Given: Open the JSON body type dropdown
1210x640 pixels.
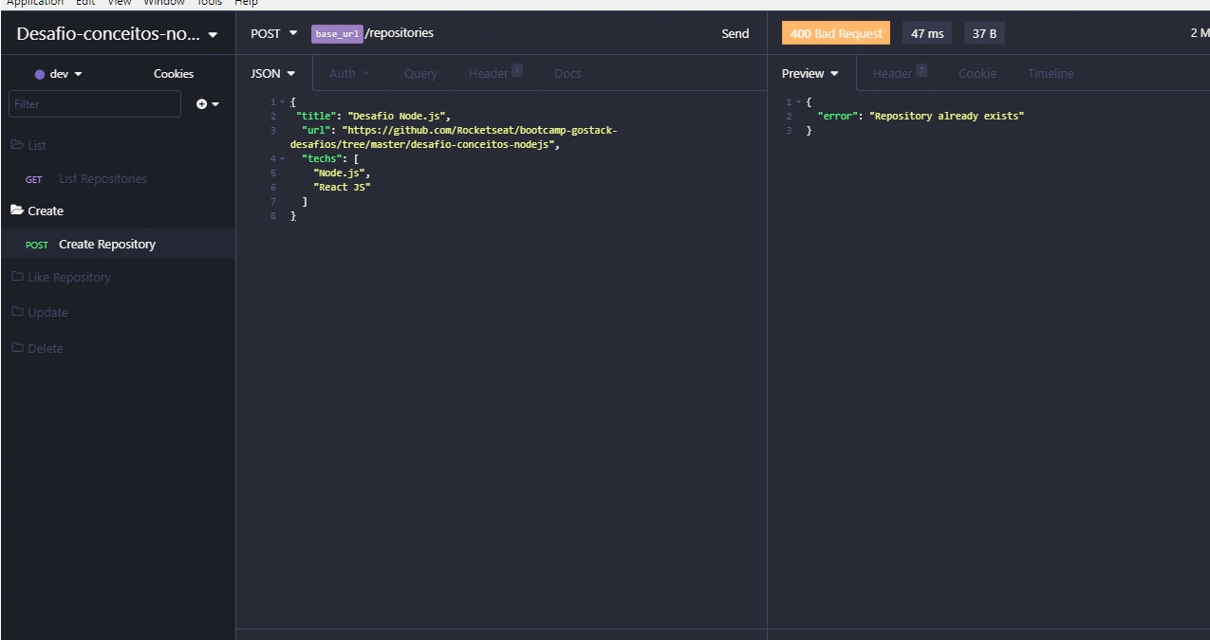Looking at the screenshot, I should tap(272, 73).
